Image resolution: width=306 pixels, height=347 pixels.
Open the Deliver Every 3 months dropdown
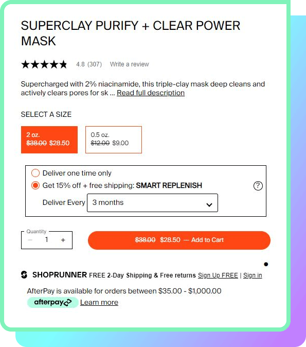click(x=152, y=203)
